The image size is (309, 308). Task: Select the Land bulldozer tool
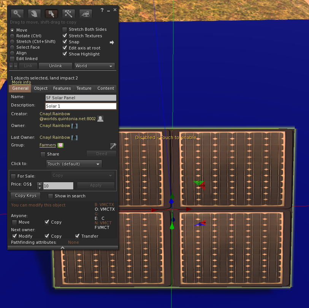(x=86, y=14)
